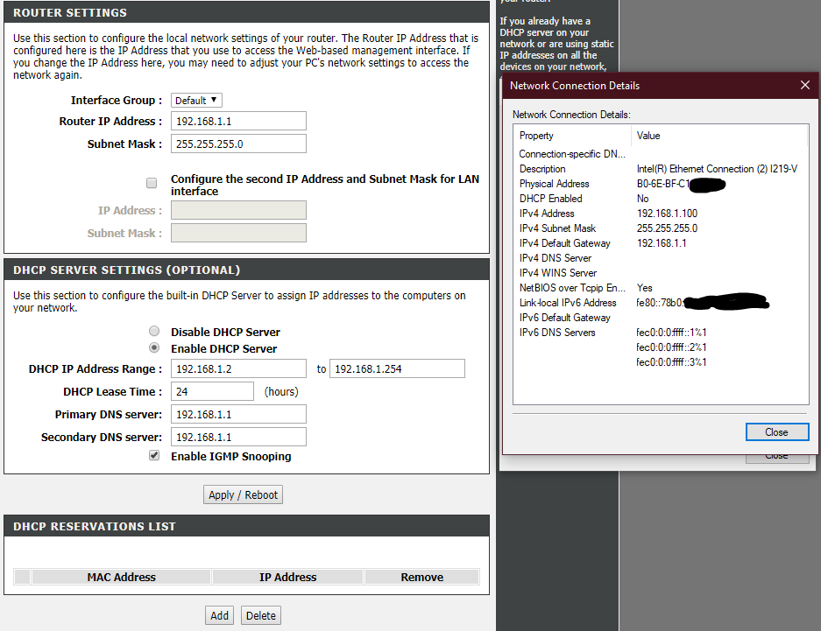Select the Primary DNS server field

[238, 413]
